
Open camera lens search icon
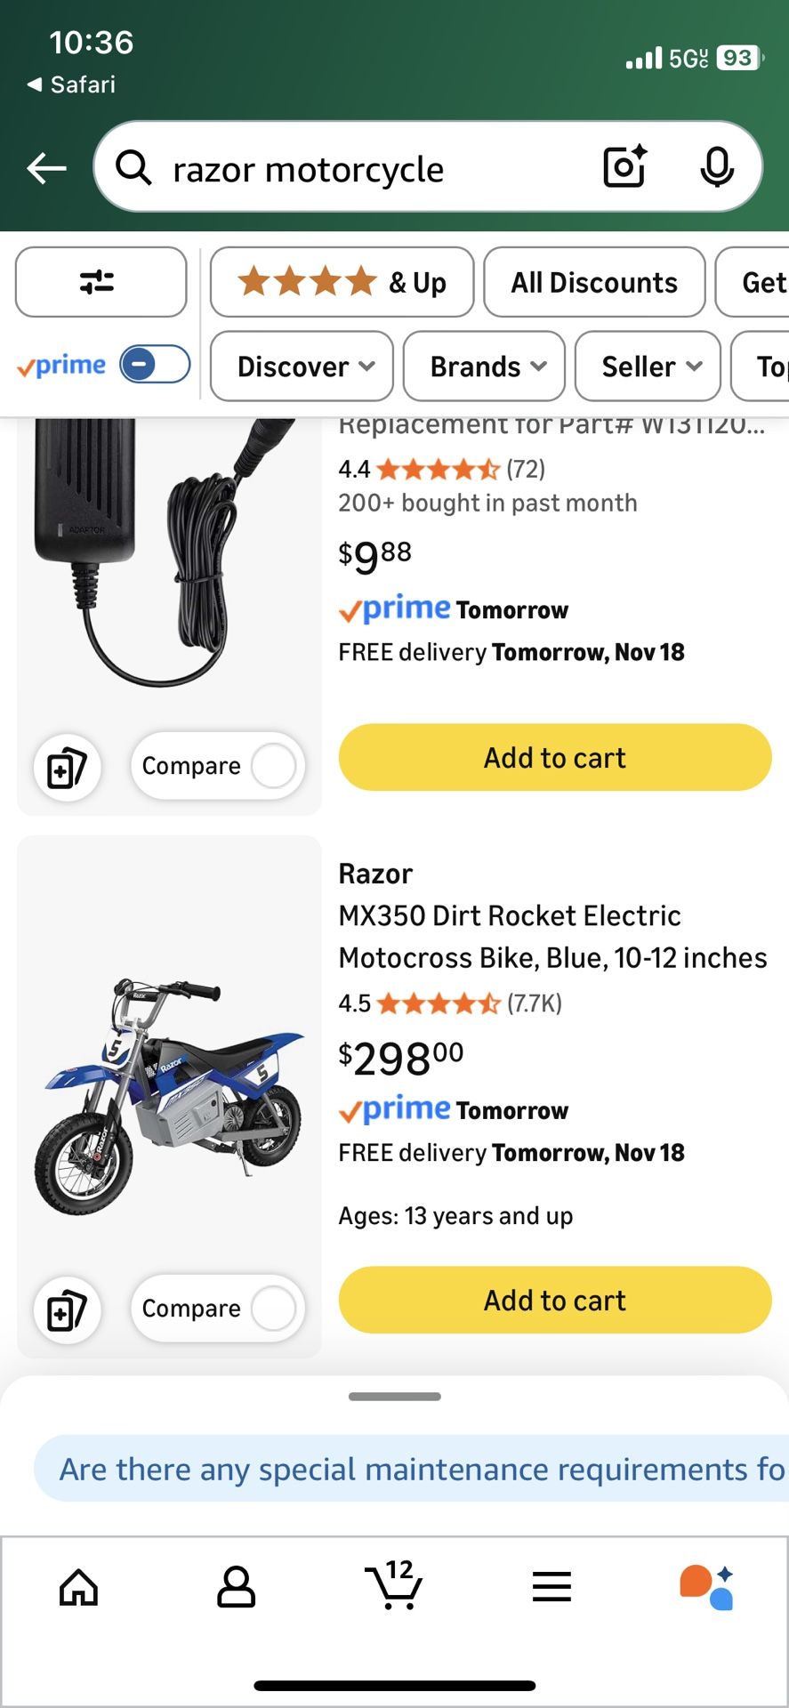tap(624, 167)
